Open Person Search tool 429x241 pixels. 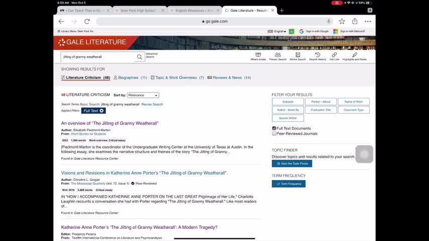(x=278, y=56)
